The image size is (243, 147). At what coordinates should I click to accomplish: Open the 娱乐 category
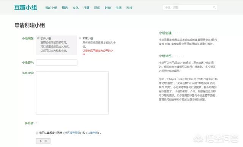click(x=97, y=8)
